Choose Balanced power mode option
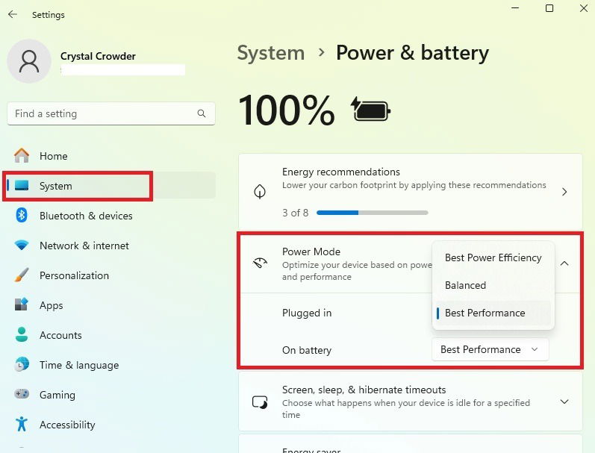 coord(465,285)
